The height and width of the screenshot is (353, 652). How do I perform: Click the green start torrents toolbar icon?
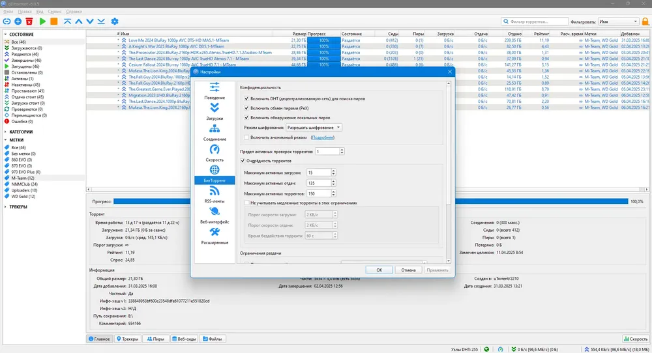pyautogui.click(x=42, y=21)
